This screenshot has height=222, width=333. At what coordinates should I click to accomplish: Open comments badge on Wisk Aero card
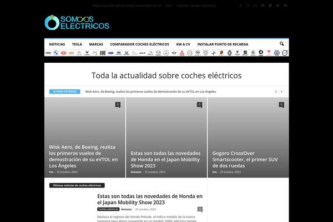tap(118, 104)
